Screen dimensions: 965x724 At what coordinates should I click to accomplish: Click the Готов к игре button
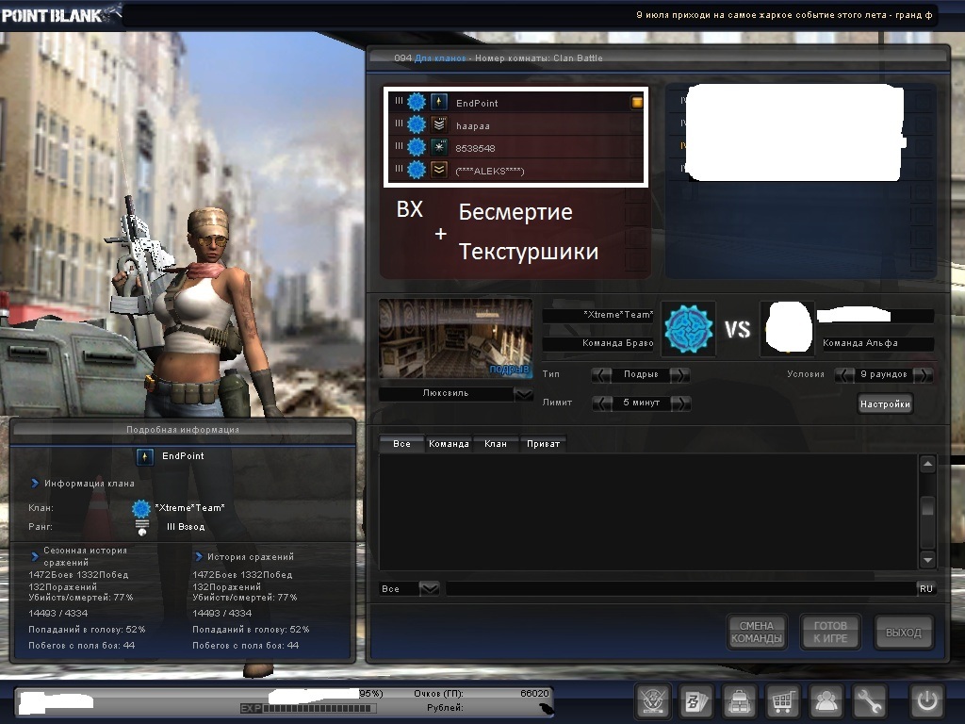pyautogui.click(x=829, y=633)
